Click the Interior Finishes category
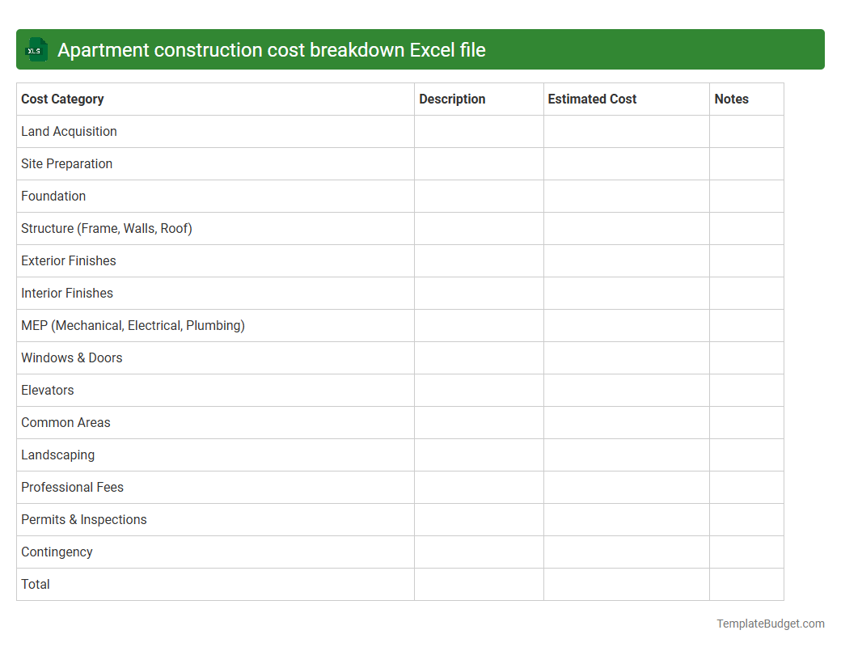 coord(67,293)
